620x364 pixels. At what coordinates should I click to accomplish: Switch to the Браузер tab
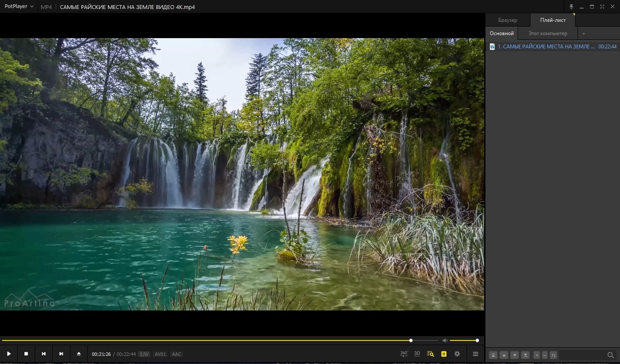(508, 20)
